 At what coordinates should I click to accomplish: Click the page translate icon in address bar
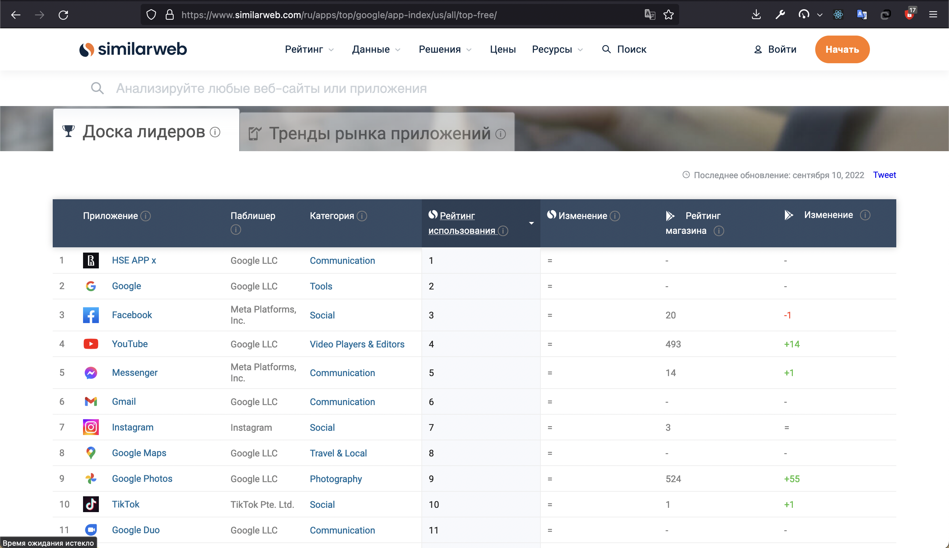pyautogui.click(x=649, y=15)
